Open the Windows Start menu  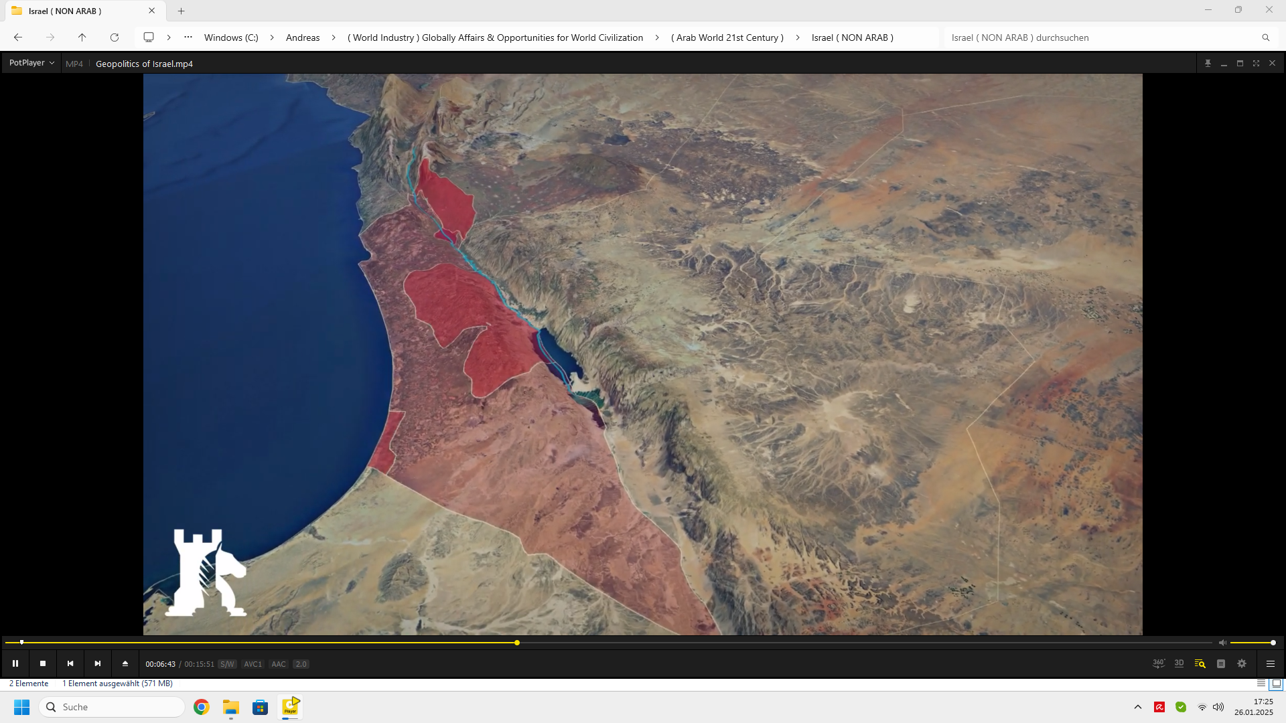pos(22,707)
